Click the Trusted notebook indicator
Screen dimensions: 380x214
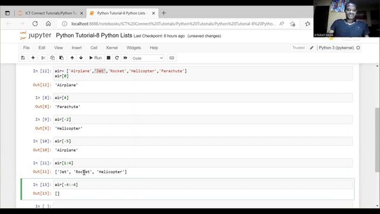298,48
